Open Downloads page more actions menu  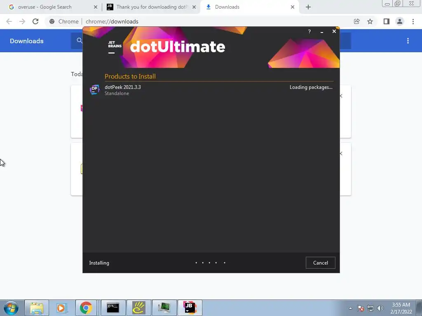408,41
